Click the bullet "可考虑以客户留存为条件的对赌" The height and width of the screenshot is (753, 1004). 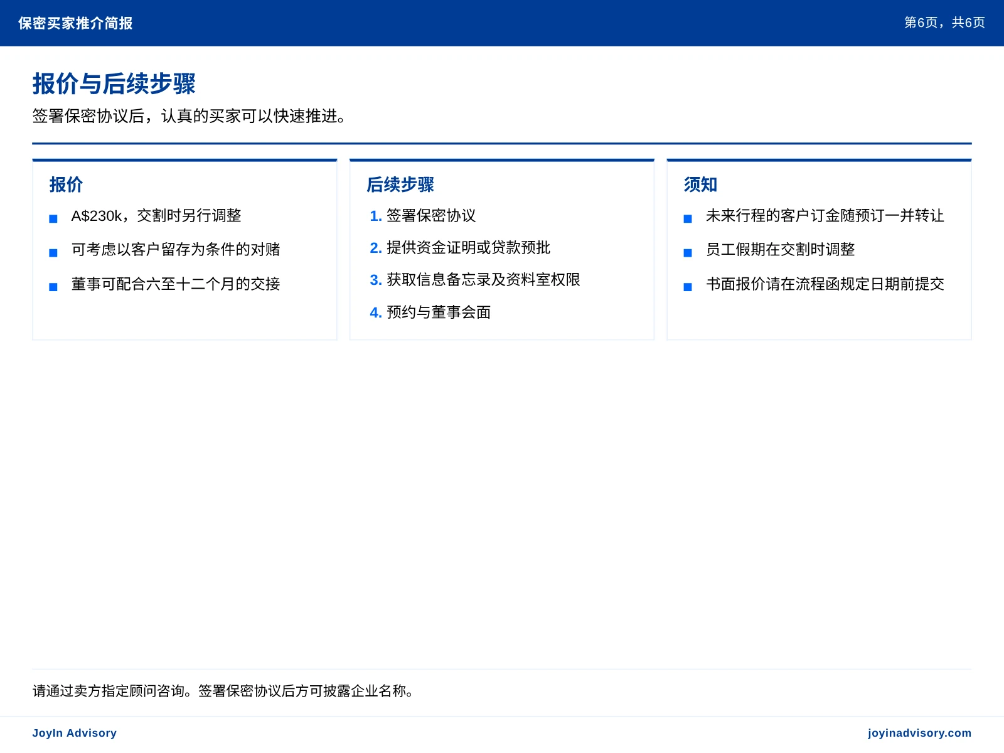pos(176,250)
